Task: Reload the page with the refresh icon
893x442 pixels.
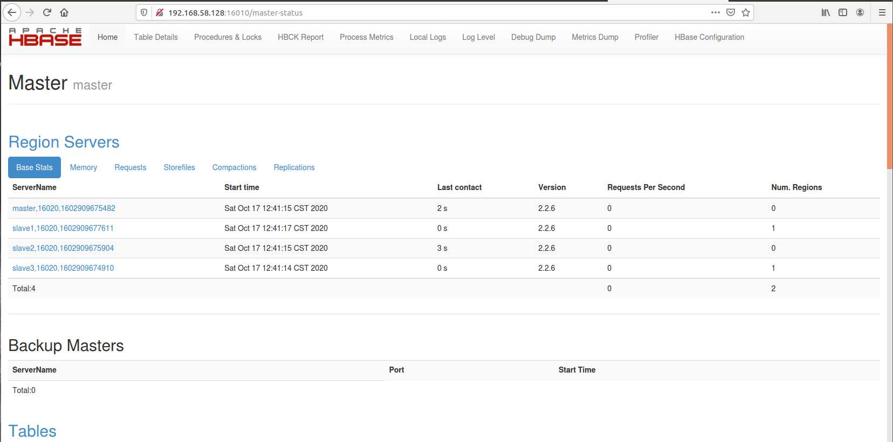Action: 47,12
